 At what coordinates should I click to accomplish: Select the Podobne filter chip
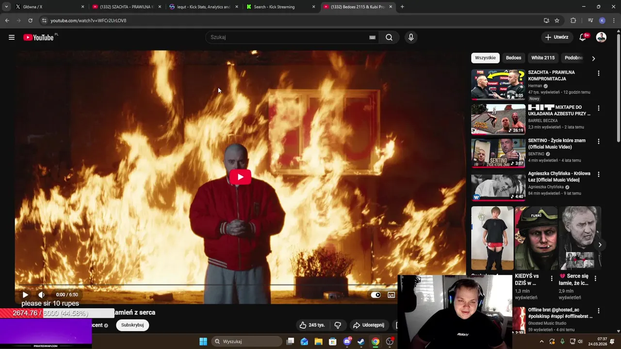pos(573,58)
